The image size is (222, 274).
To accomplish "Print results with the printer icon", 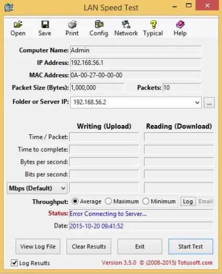I will click(x=72, y=25).
